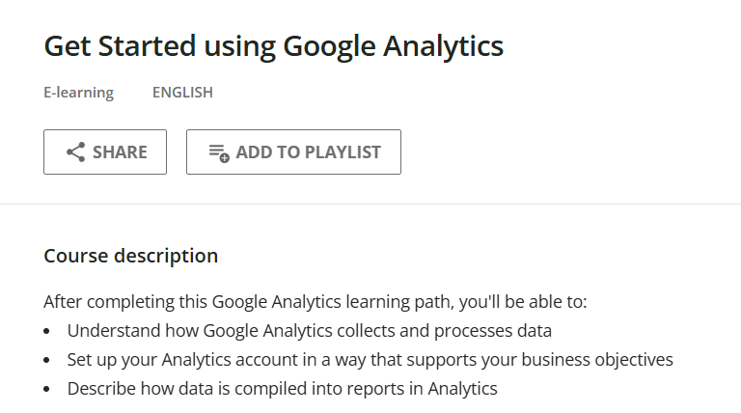741x413 pixels.
Task: Click the 'Course description' heading
Action: pyautogui.click(x=131, y=256)
